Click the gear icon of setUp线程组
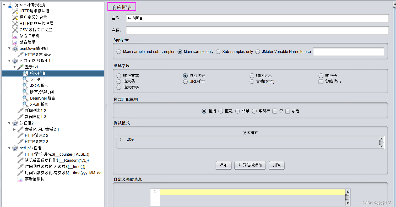Viewport: 396px width, 207px height. 15,148
